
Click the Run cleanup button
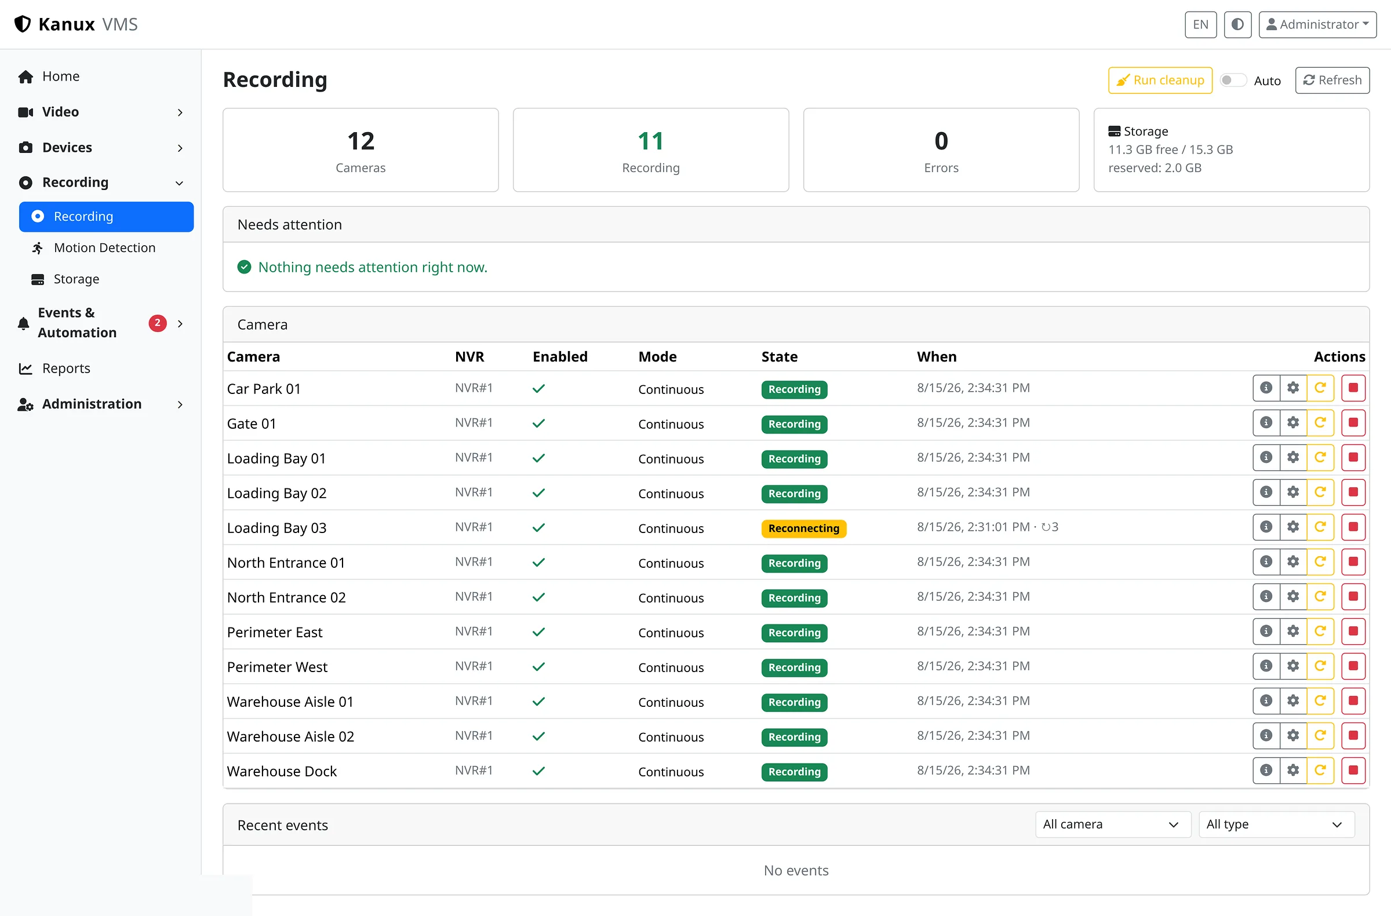(1160, 81)
